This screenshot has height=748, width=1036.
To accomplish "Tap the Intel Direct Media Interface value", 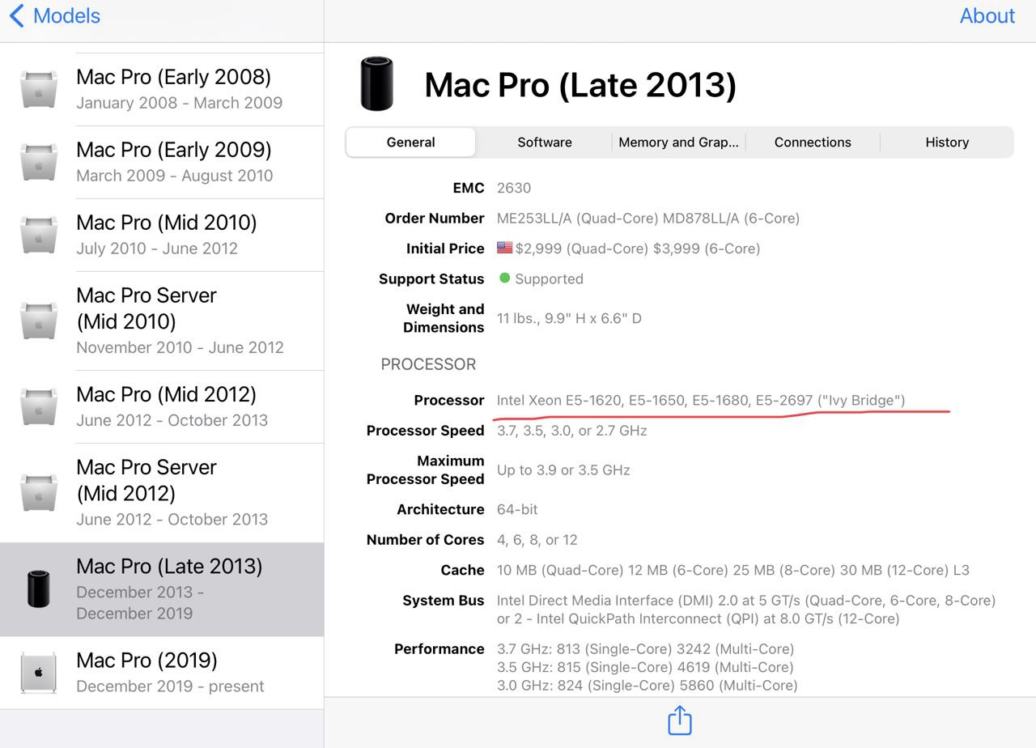I will (x=746, y=610).
